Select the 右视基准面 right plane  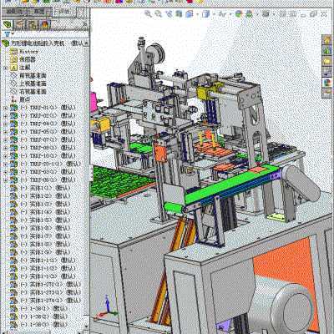(x=28, y=92)
